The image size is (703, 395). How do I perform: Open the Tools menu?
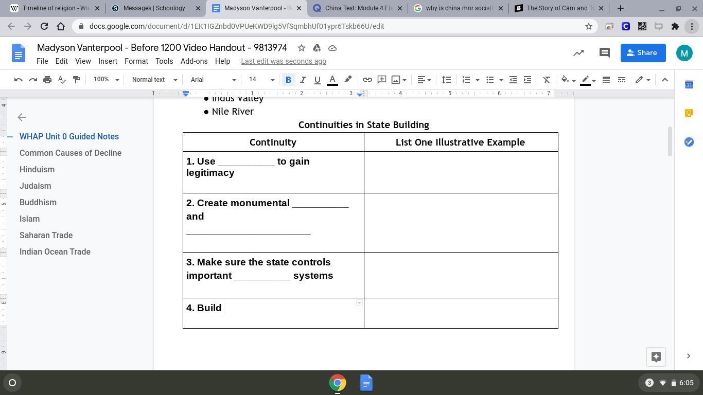pyautogui.click(x=164, y=61)
